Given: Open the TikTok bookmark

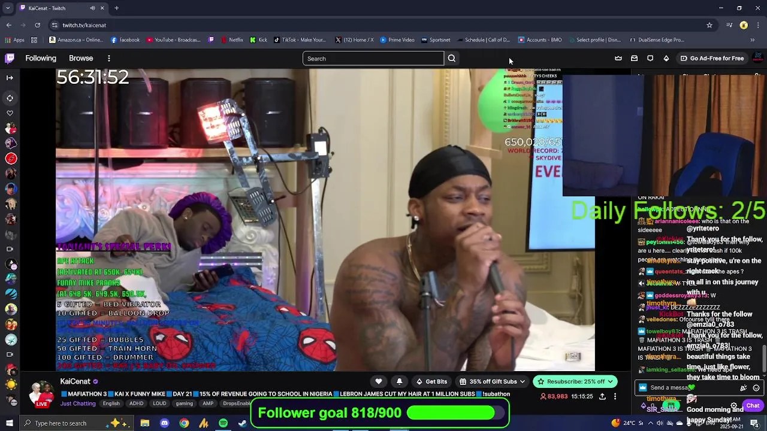Looking at the screenshot, I should [300, 40].
